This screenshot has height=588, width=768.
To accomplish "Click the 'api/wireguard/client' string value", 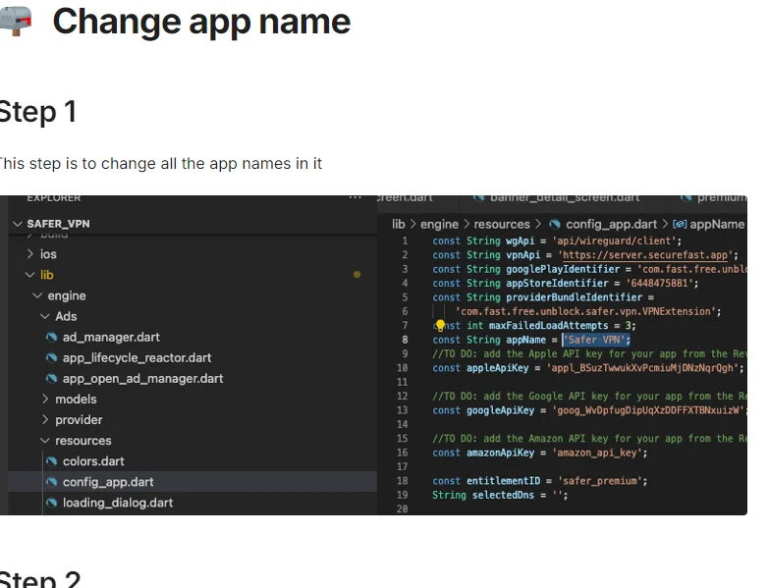I will tap(613, 241).
